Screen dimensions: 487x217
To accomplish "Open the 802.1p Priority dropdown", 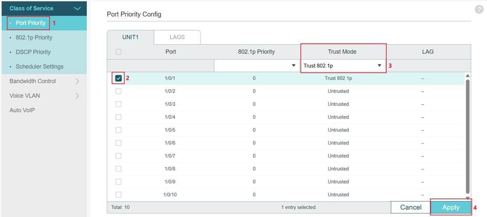I will (256, 65).
